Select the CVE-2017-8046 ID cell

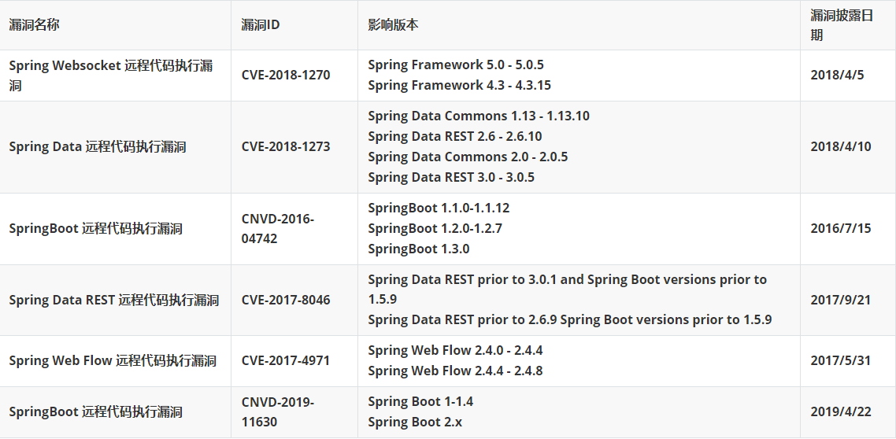[x=286, y=301]
